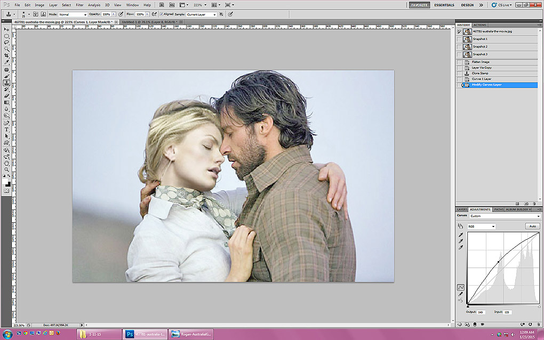The height and width of the screenshot is (340, 544).
Task: Select the Horizontal Type tool
Action: click(7, 129)
